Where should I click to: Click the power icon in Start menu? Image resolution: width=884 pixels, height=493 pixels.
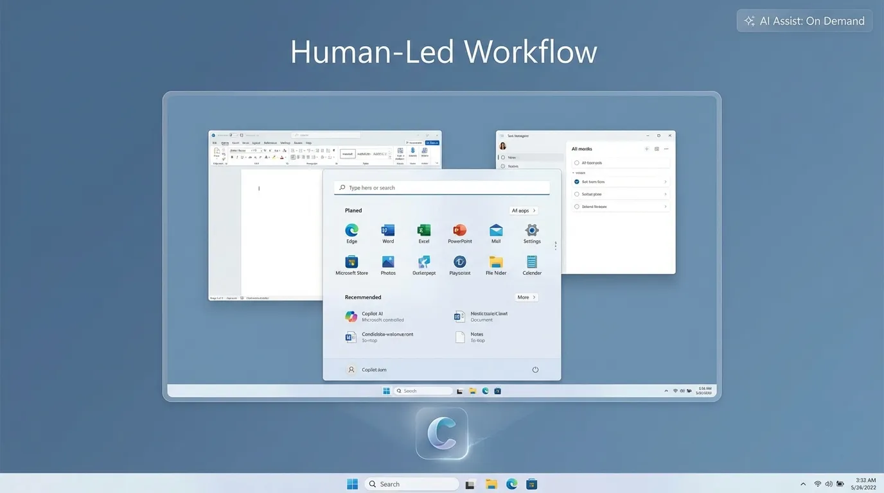(x=535, y=370)
